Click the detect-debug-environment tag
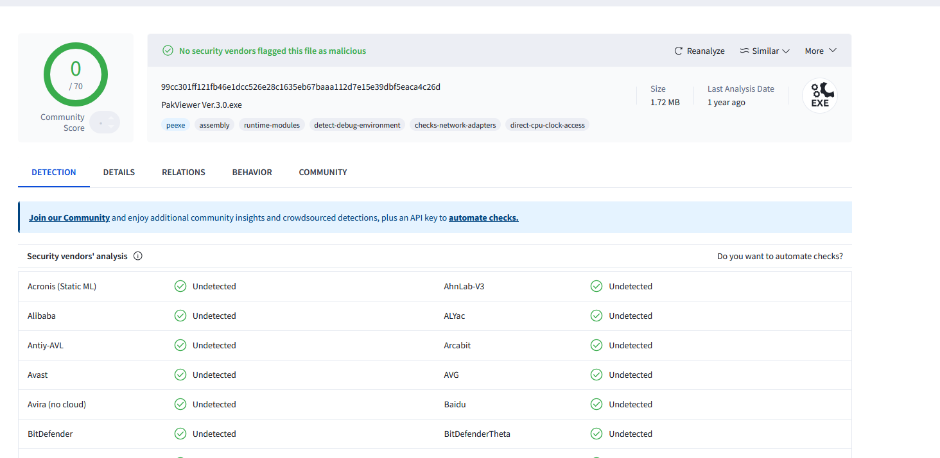This screenshot has width=940, height=458. (x=357, y=125)
